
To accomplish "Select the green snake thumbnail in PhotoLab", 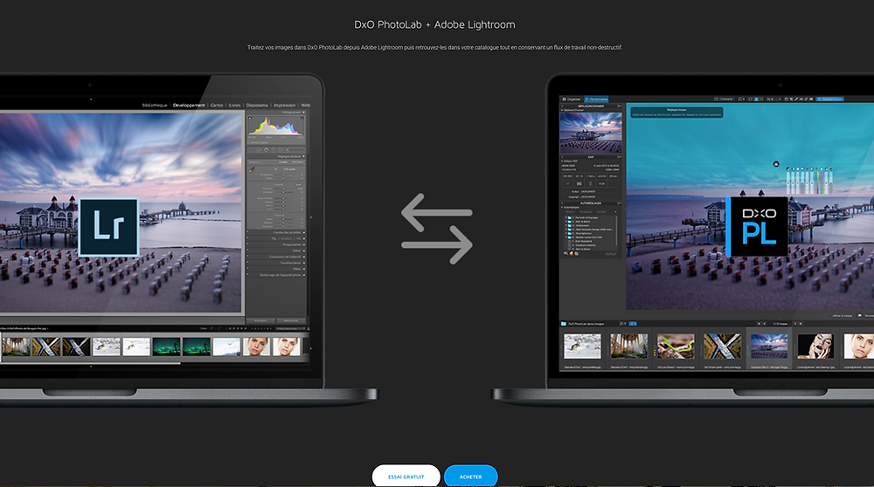I will (676, 346).
